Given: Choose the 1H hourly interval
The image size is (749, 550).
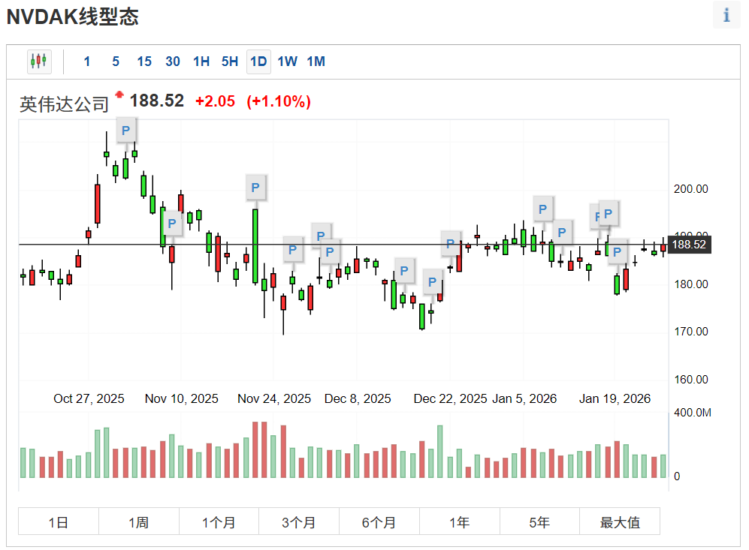Looking at the screenshot, I should pyautogui.click(x=201, y=62).
